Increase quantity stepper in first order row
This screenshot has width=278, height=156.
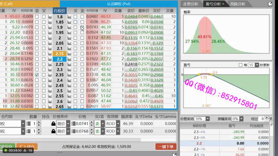point(39,122)
